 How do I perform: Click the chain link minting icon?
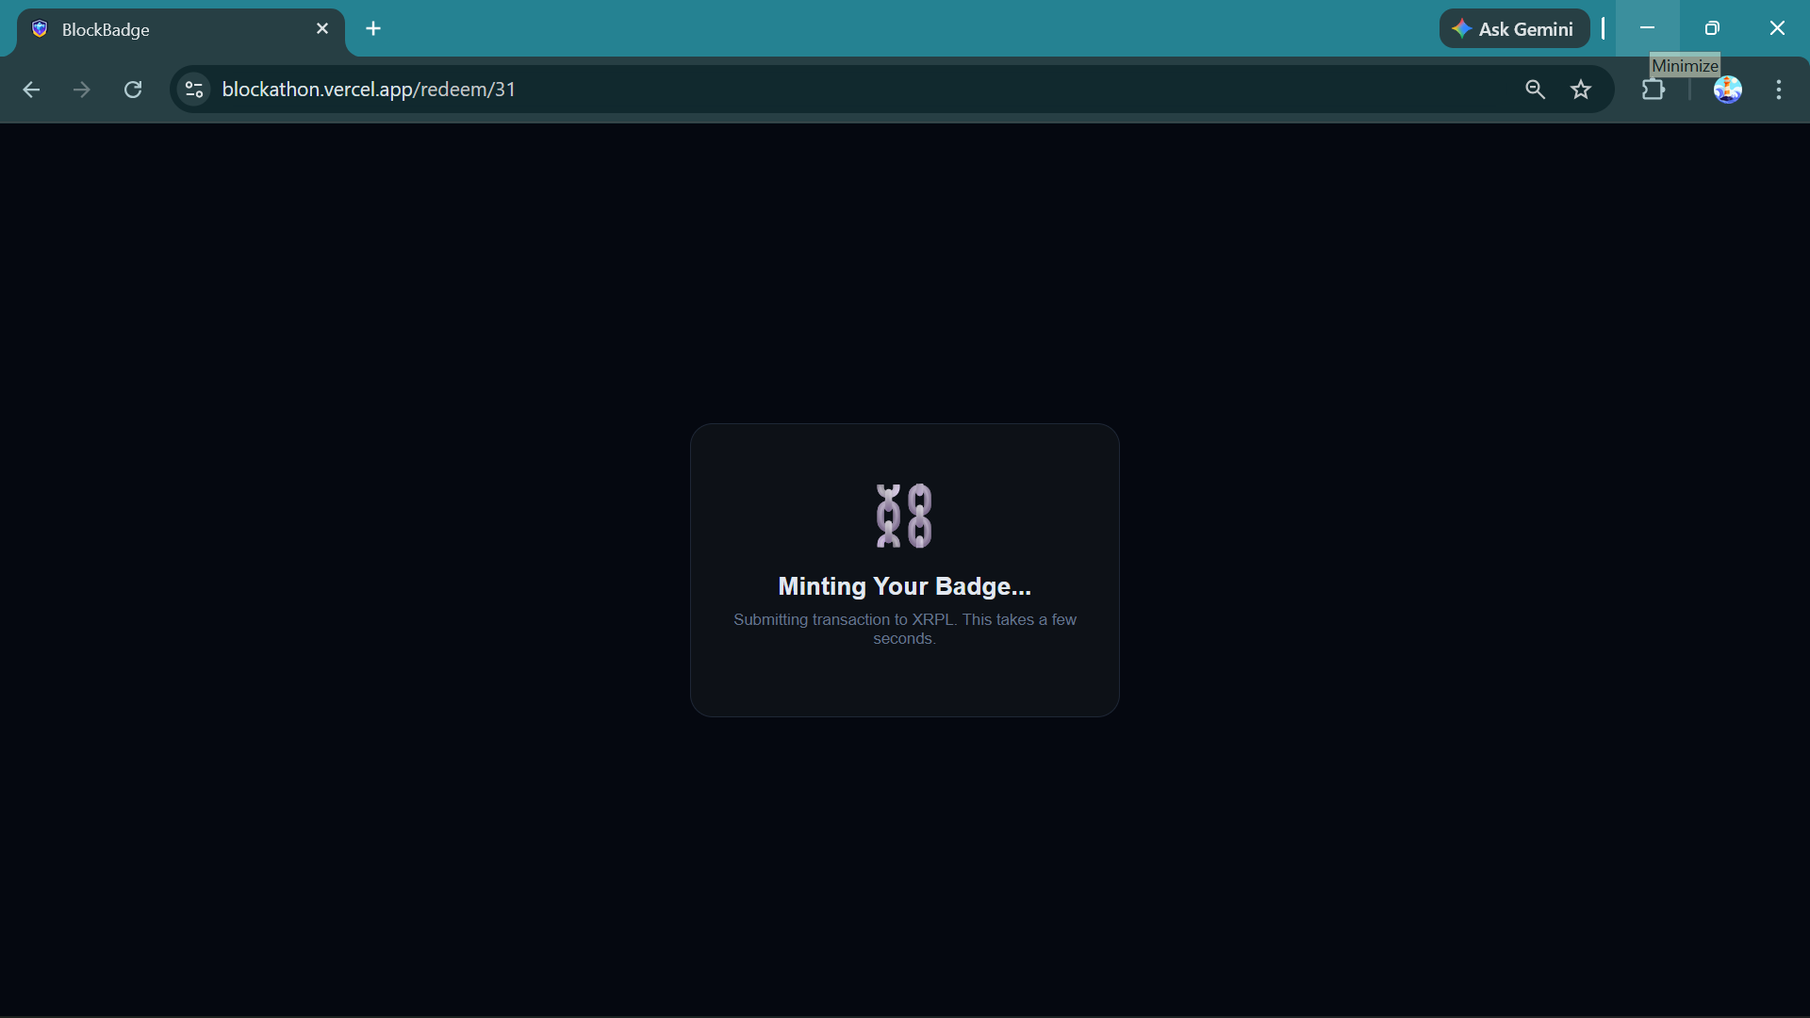coord(904,516)
